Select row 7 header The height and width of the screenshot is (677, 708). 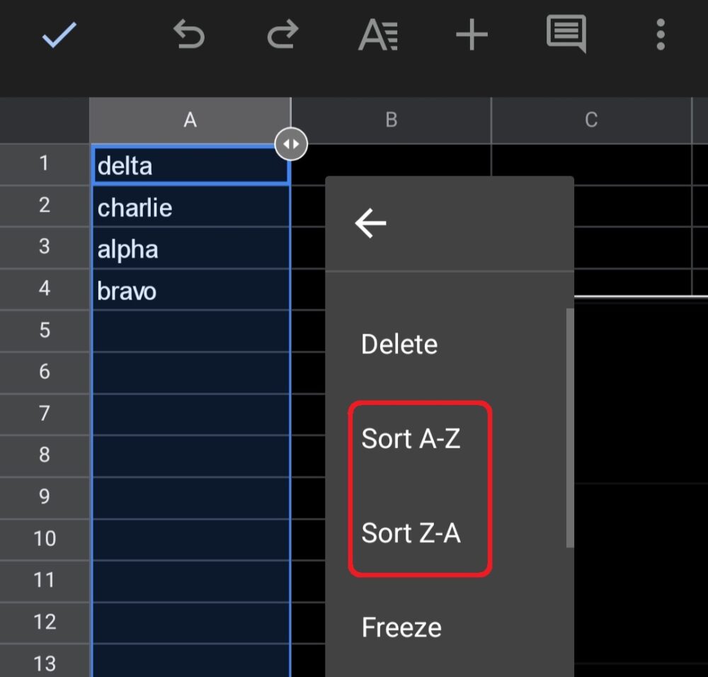[45, 414]
